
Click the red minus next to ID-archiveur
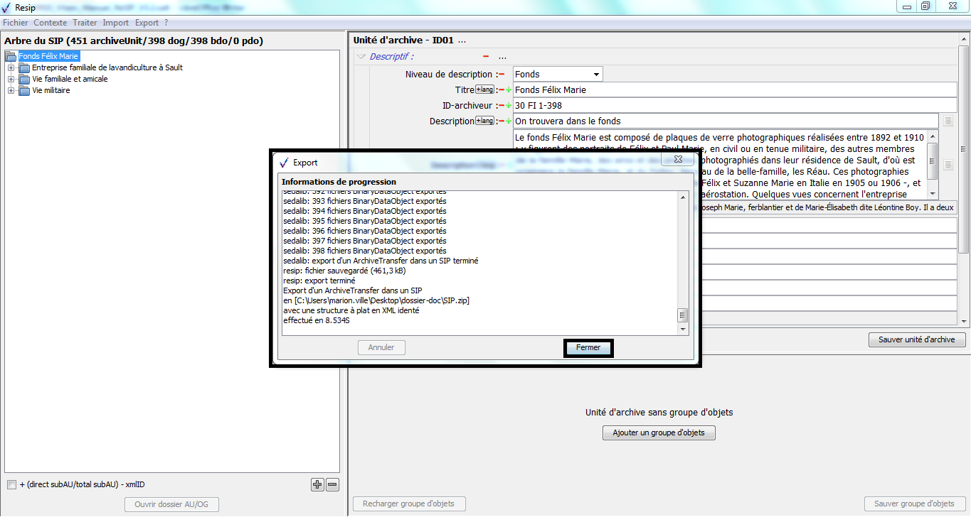pos(502,106)
